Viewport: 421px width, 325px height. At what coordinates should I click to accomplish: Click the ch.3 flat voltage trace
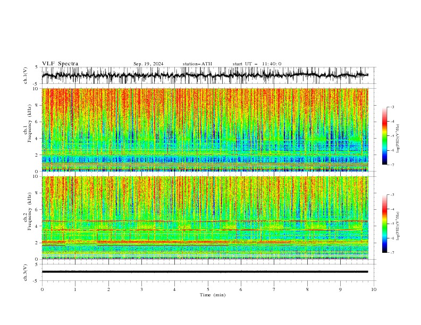[x=205, y=272]
